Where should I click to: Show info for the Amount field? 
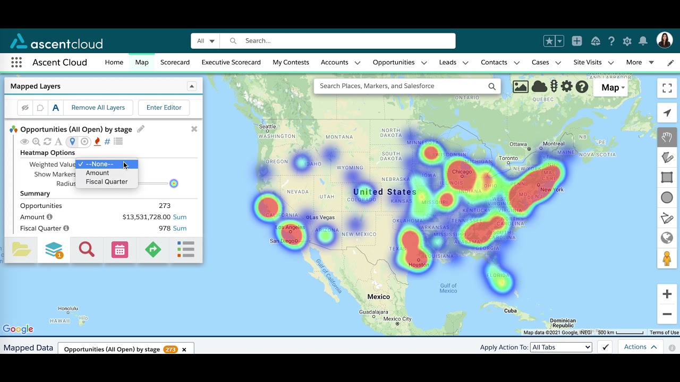49,217
